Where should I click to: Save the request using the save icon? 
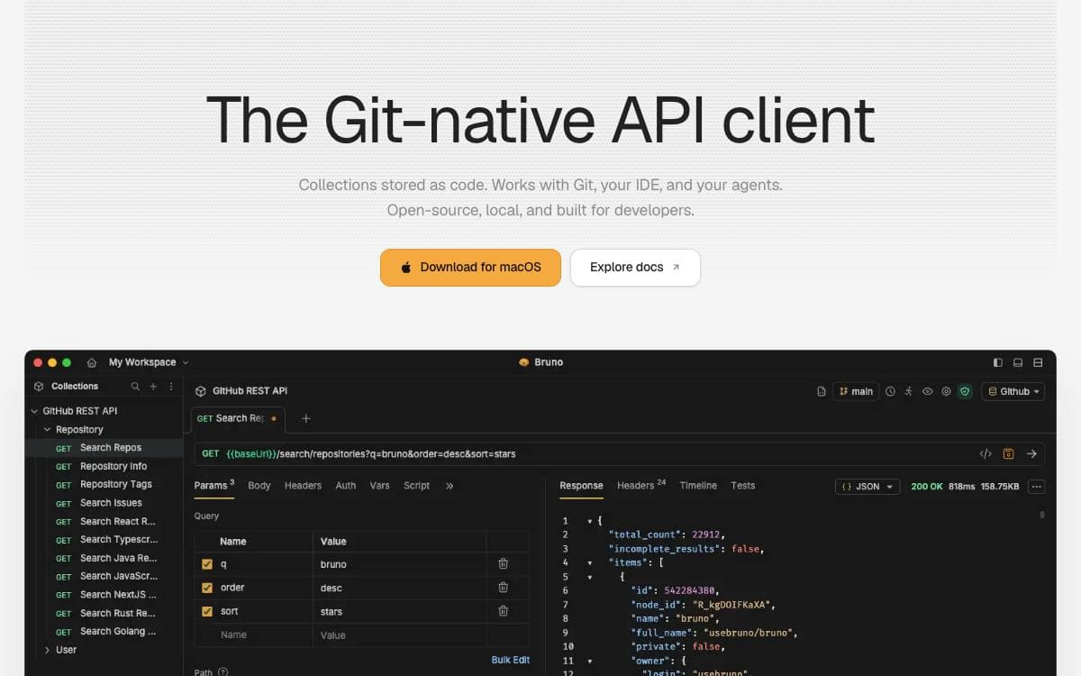click(1009, 453)
